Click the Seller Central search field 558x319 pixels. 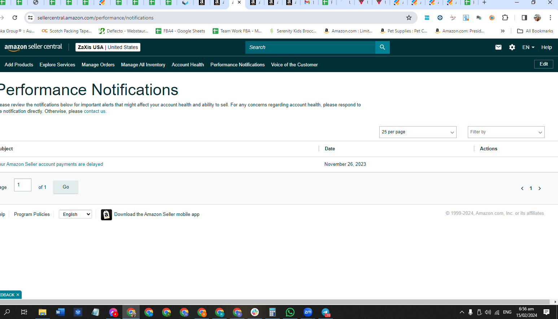pyautogui.click(x=310, y=47)
